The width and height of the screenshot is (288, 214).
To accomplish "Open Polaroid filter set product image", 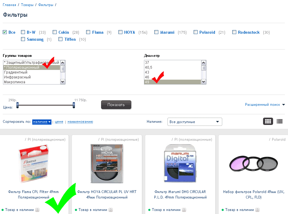I will click(254, 164).
